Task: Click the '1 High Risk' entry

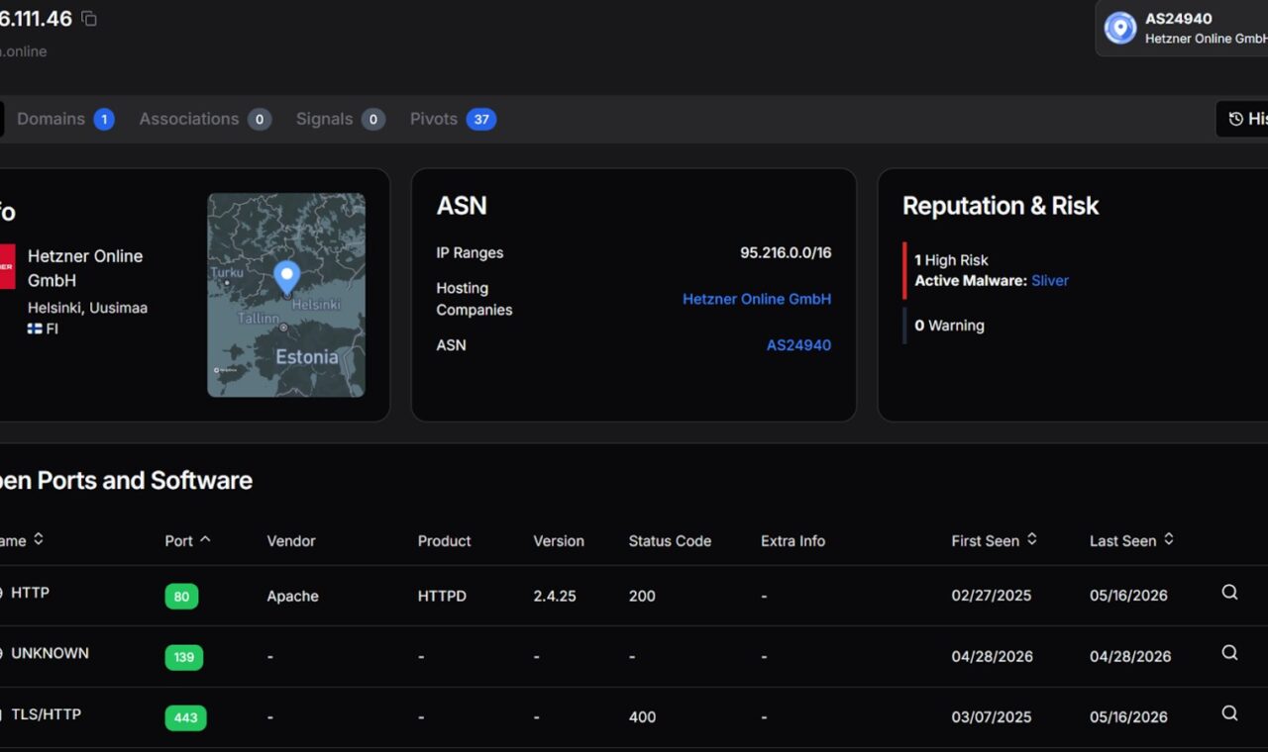Action: 951,260
